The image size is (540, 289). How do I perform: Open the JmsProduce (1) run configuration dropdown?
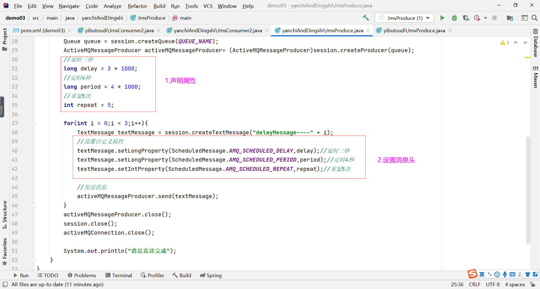404,18
